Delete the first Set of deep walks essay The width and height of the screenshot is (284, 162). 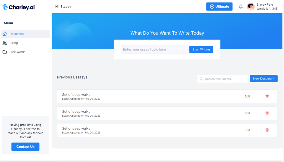click(267, 96)
